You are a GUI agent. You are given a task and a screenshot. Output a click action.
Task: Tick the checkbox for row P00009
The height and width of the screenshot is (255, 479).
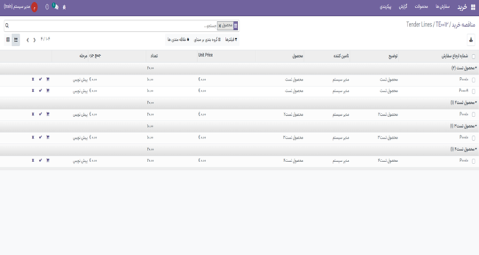(473, 91)
